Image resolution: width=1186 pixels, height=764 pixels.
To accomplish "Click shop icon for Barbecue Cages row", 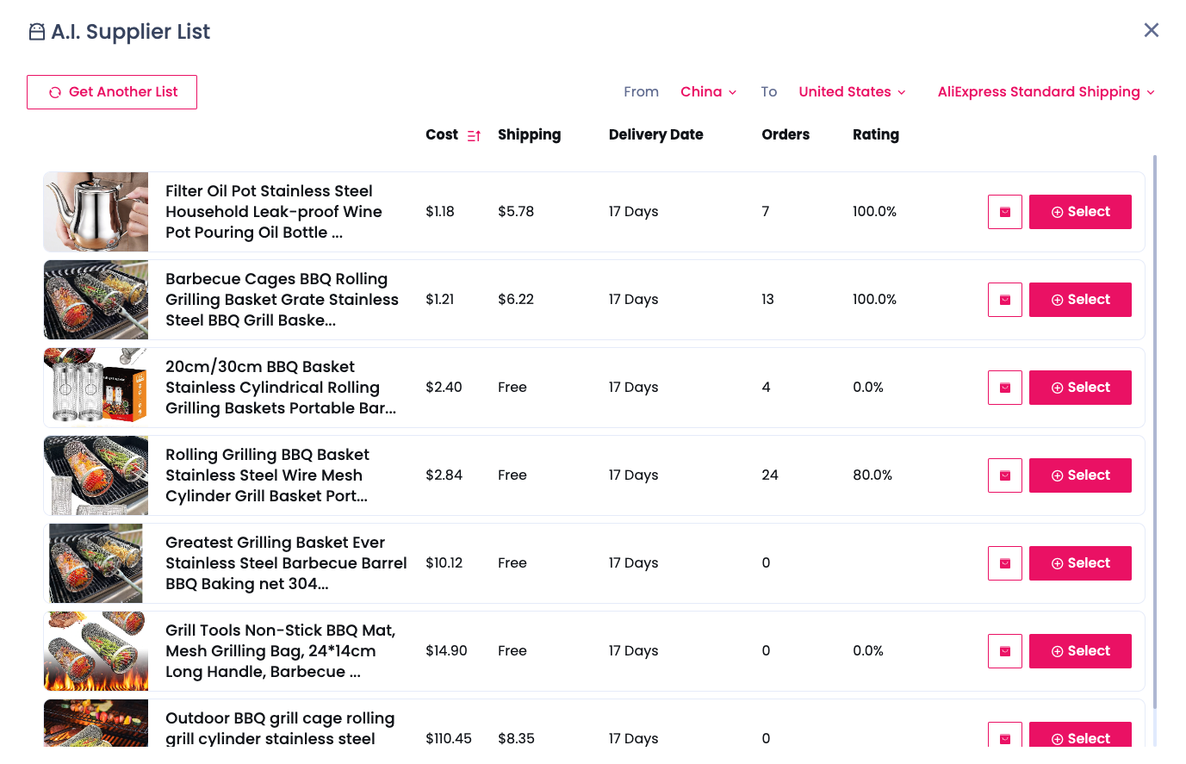I will click(x=1004, y=300).
